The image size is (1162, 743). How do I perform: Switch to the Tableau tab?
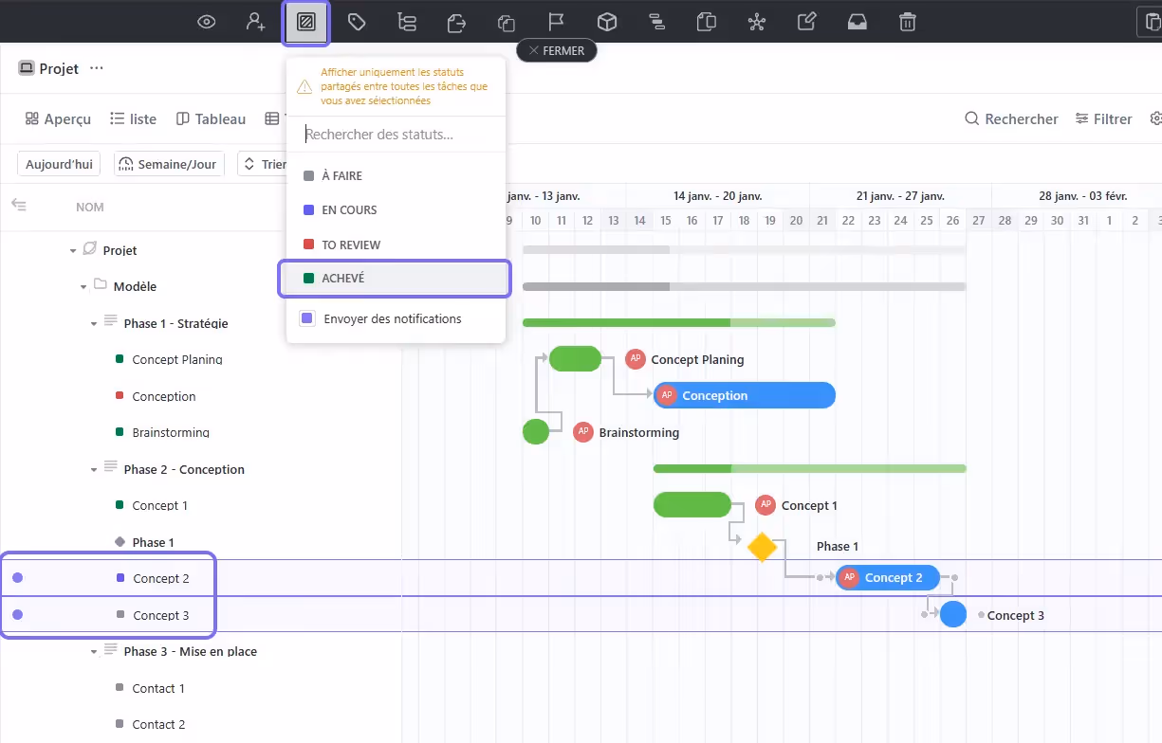(x=210, y=118)
